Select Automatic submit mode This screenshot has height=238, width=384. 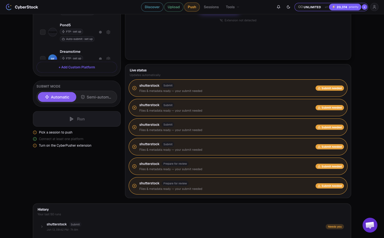57,97
